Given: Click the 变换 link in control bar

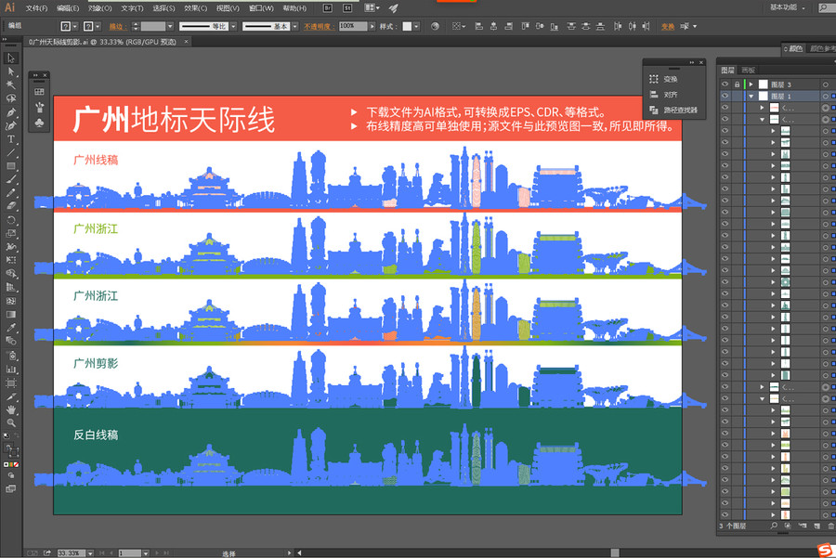Looking at the screenshot, I should pos(668,26).
